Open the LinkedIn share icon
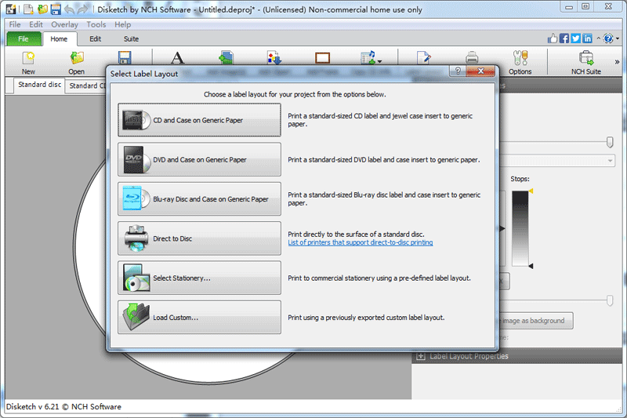The image size is (627, 418). pyautogui.click(x=587, y=38)
